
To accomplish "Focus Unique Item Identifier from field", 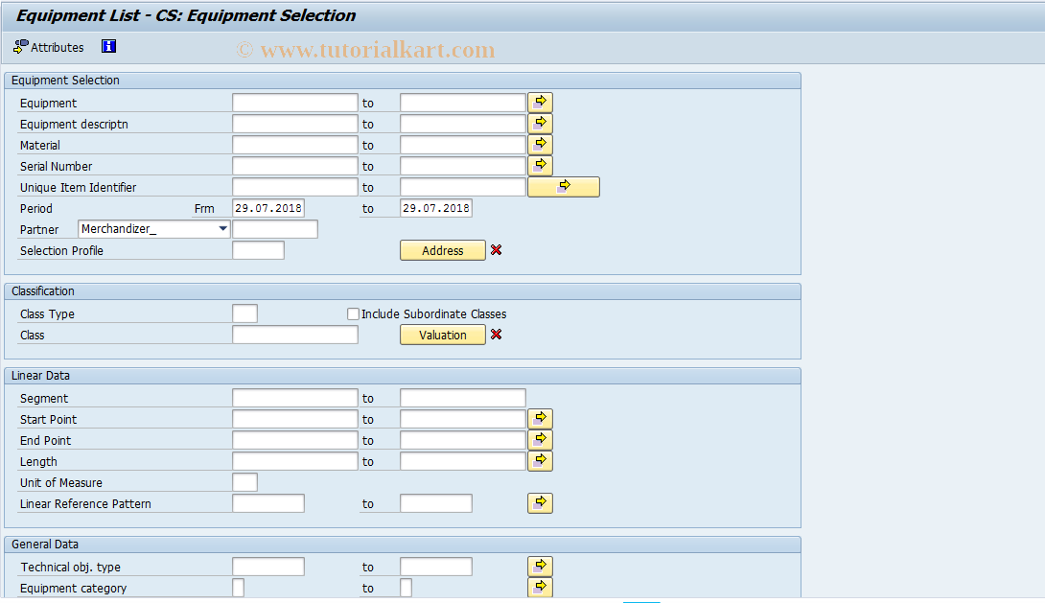I will 295,187.
